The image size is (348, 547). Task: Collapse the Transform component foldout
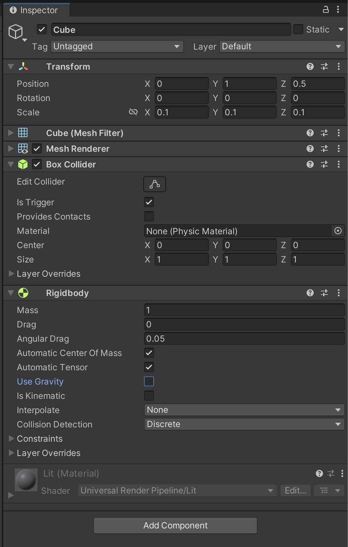click(x=11, y=66)
